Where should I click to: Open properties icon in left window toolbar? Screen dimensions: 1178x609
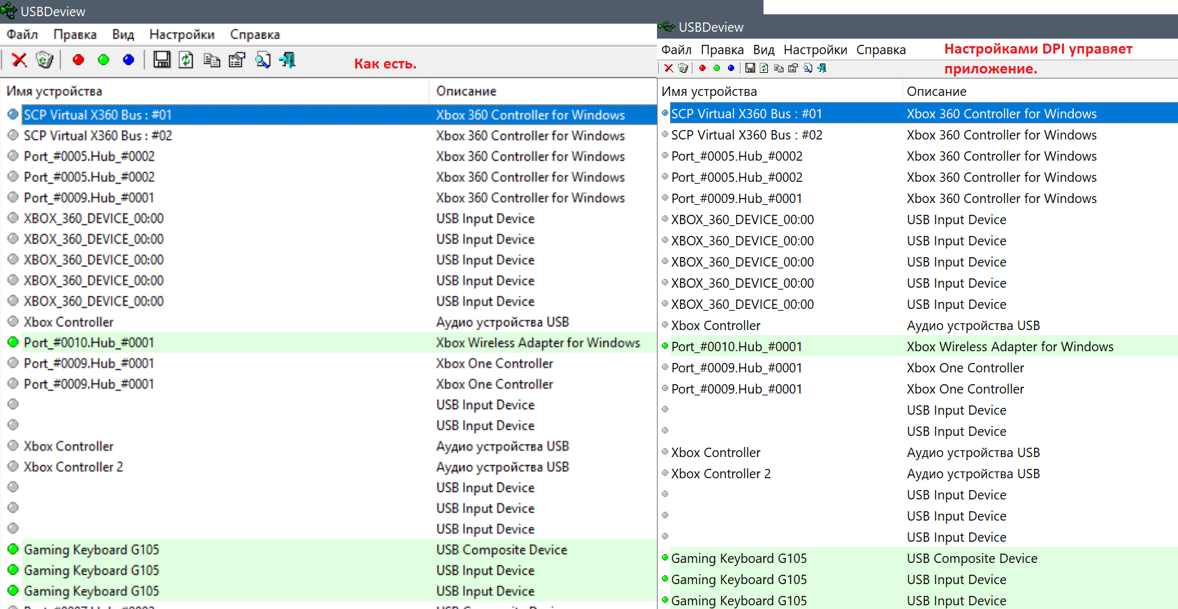coord(237,60)
